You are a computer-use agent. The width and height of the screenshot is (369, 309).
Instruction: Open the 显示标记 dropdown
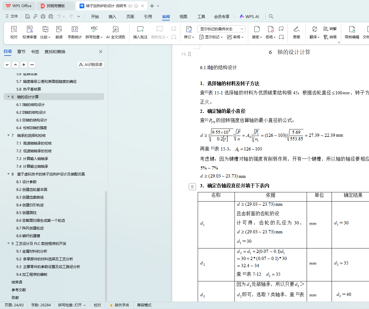(211, 37)
